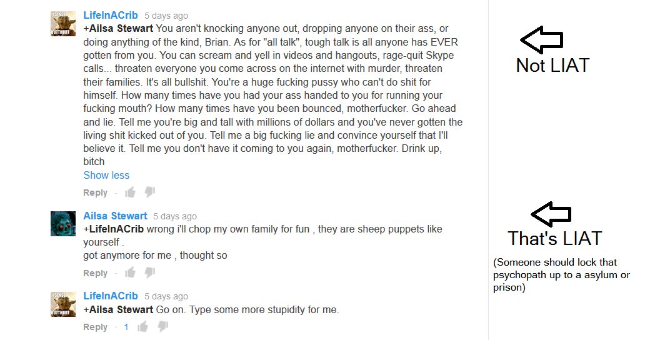
Task: Reply to LifeInACrib's first long comment
Action: [x=96, y=193]
